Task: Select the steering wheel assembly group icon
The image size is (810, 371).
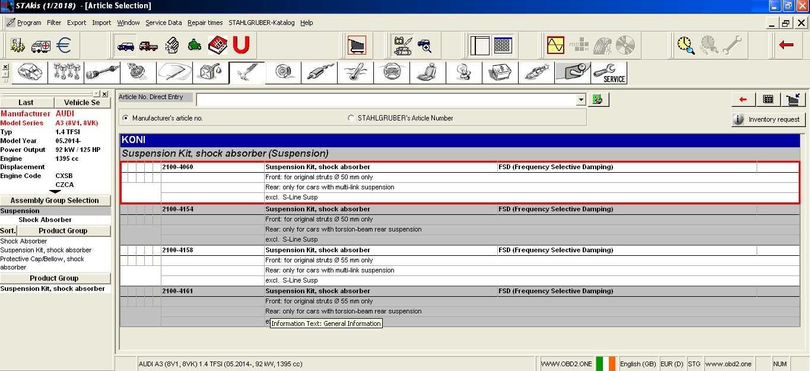Action: pos(392,72)
